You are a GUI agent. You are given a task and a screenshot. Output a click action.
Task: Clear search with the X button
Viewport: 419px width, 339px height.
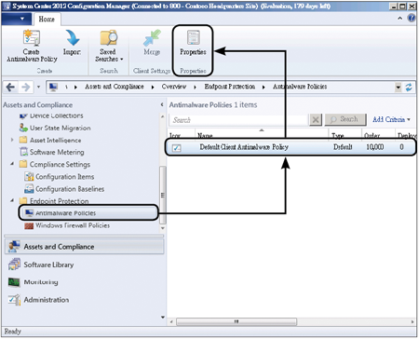click(316, 119)
